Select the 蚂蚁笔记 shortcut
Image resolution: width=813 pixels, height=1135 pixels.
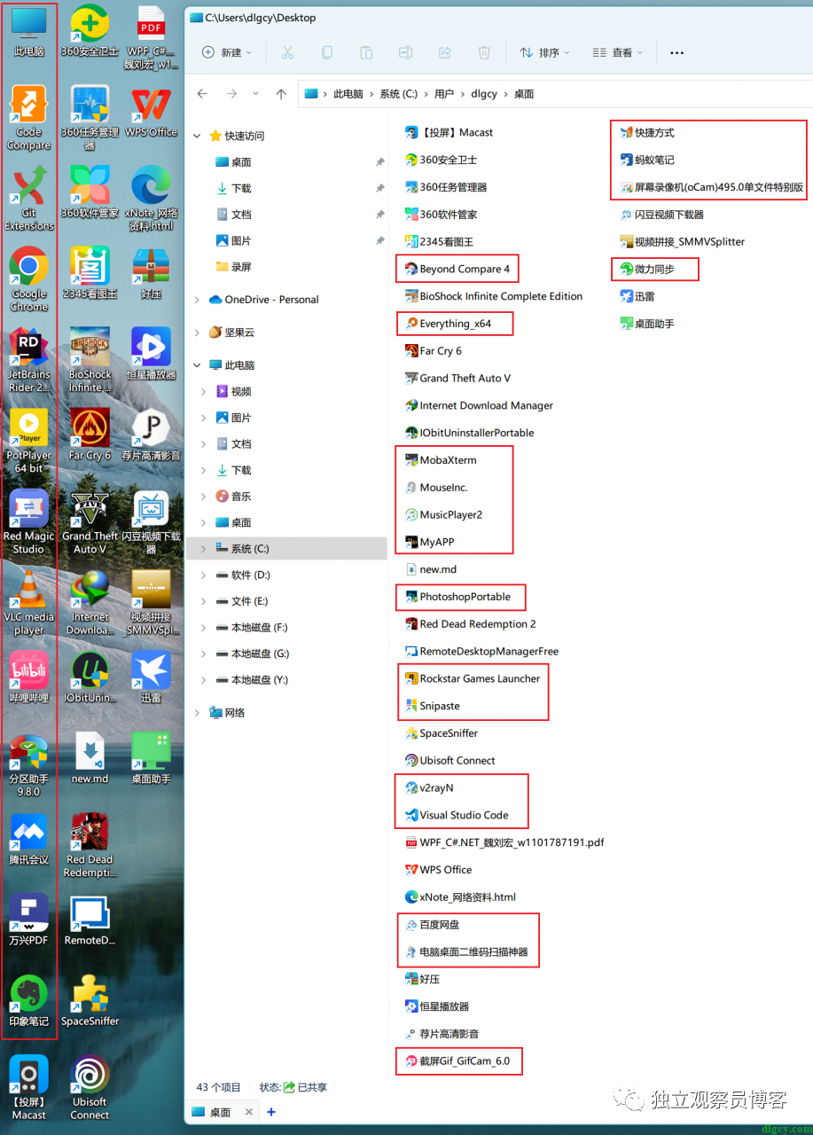coord(647,160)
